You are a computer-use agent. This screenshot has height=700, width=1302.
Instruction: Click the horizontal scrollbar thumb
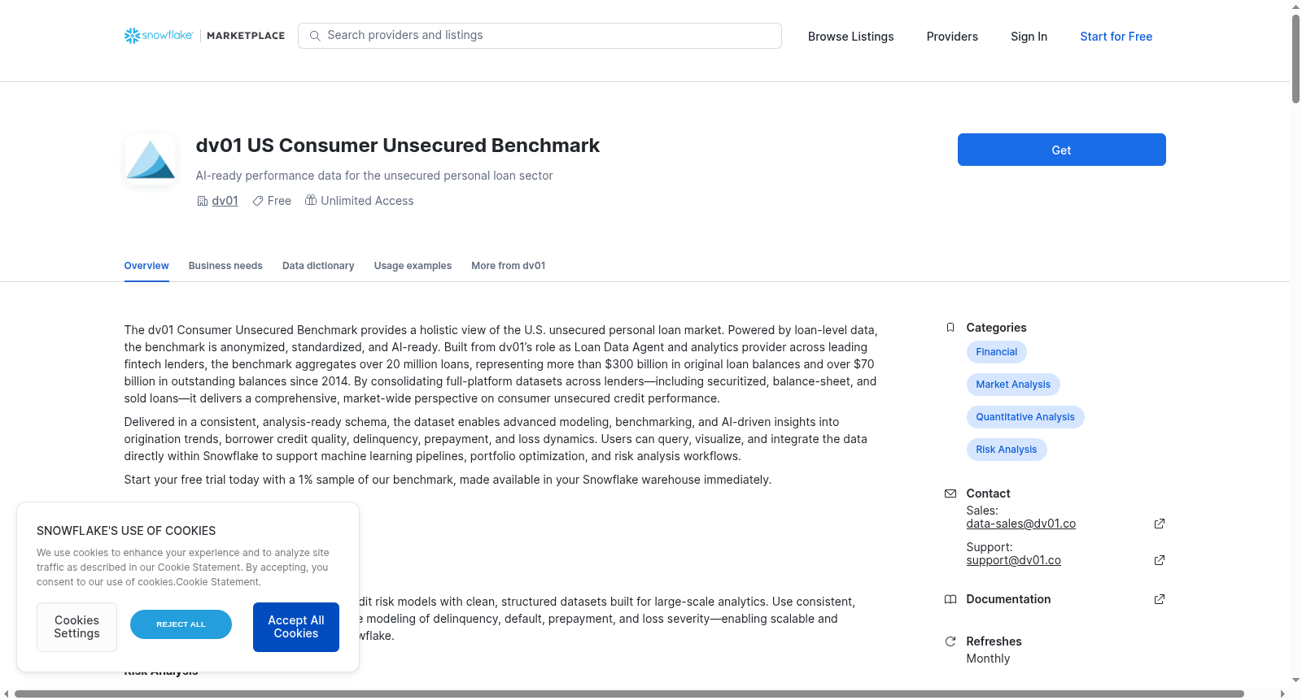629,694
